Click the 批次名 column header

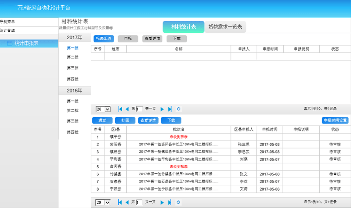pos(178,129)
